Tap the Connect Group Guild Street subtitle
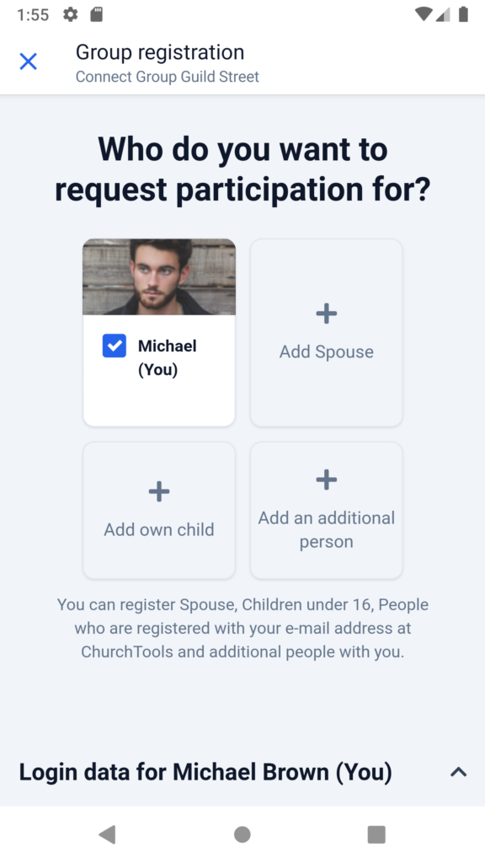The height and width of the screenshot is (863, 485). coord(168,77)
